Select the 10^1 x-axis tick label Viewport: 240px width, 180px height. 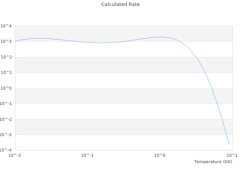coord(232,155)
